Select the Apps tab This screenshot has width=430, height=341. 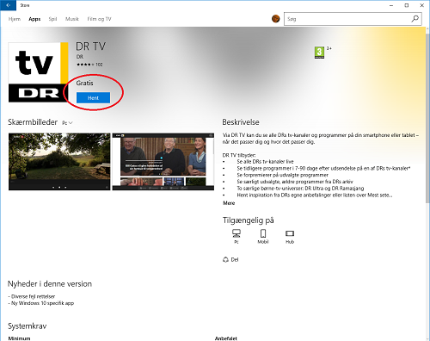(34, 19)
